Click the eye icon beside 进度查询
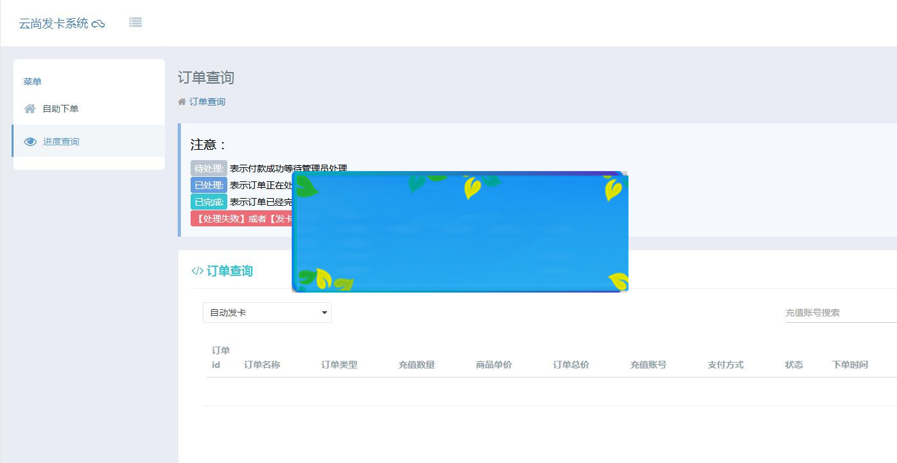This screenshot has height=463, width=897. coord(30,141)
